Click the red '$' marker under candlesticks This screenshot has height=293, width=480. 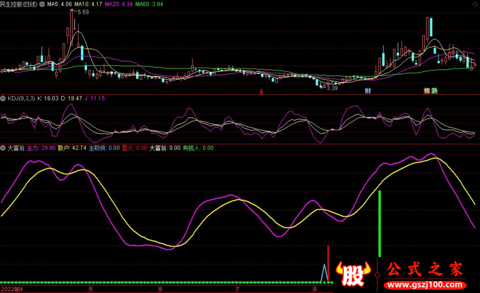coord(261,92)
